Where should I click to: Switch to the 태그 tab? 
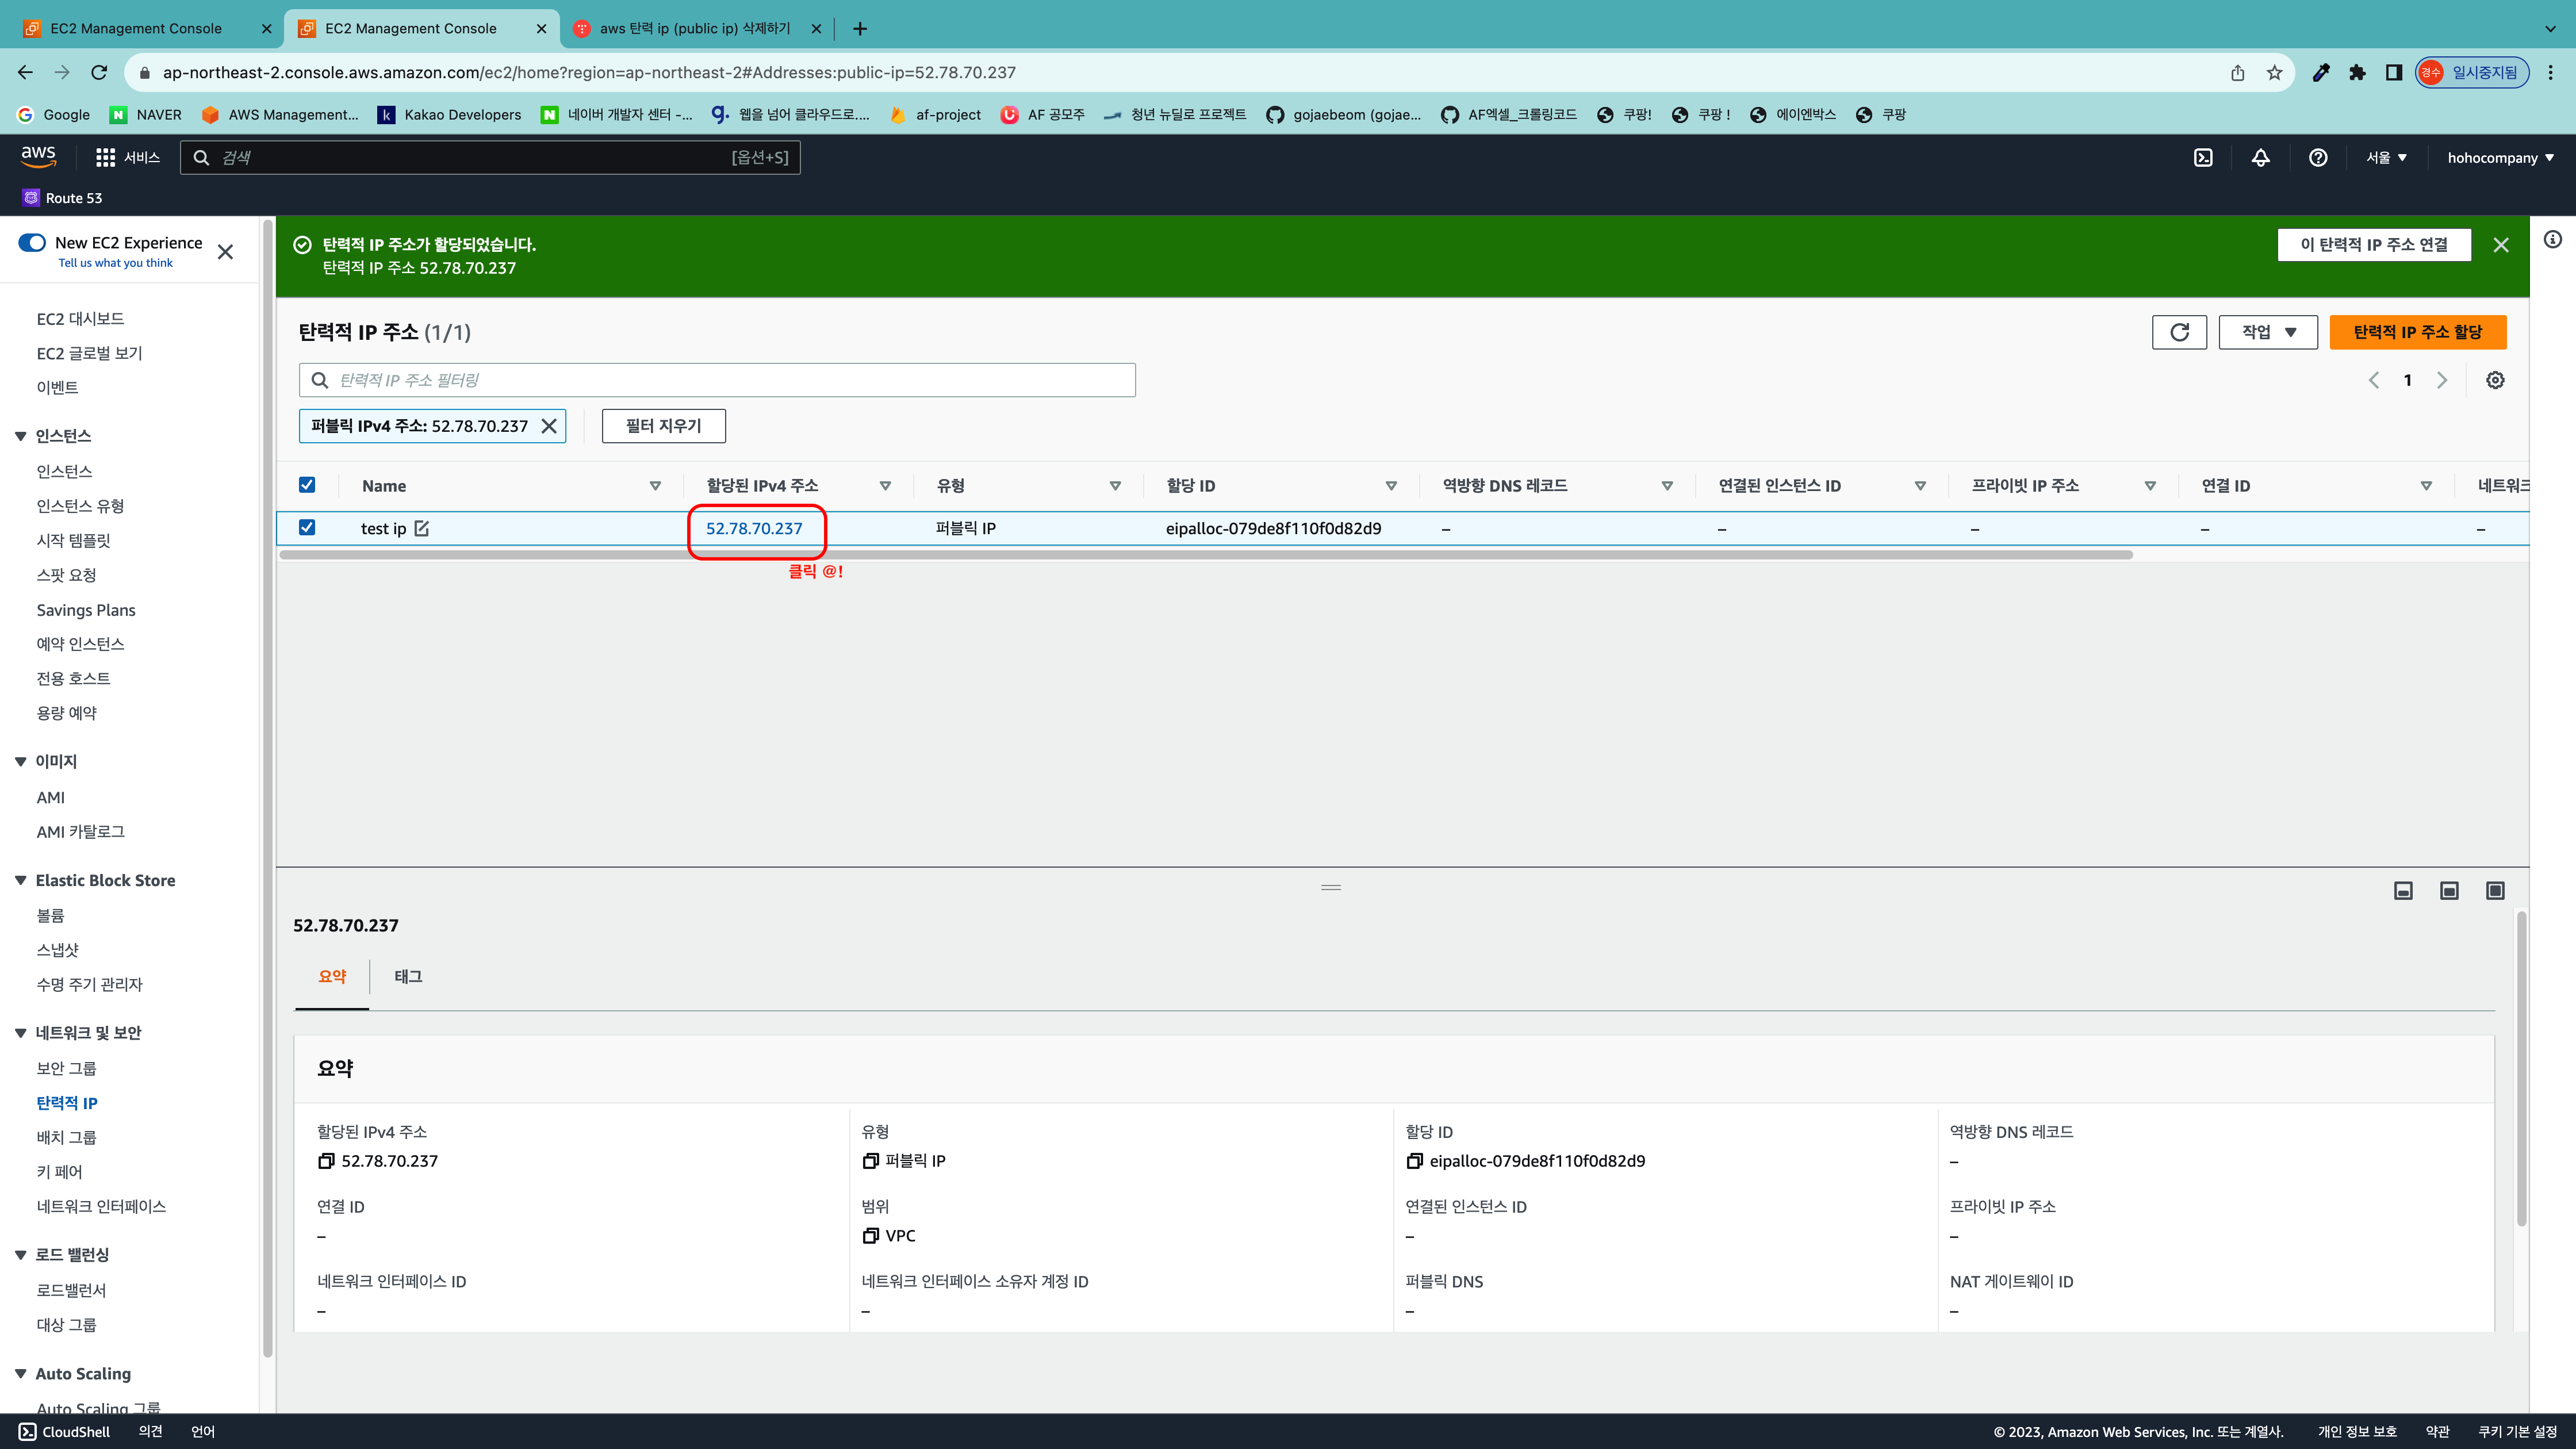pyautogui.click(x=408, y=977)
